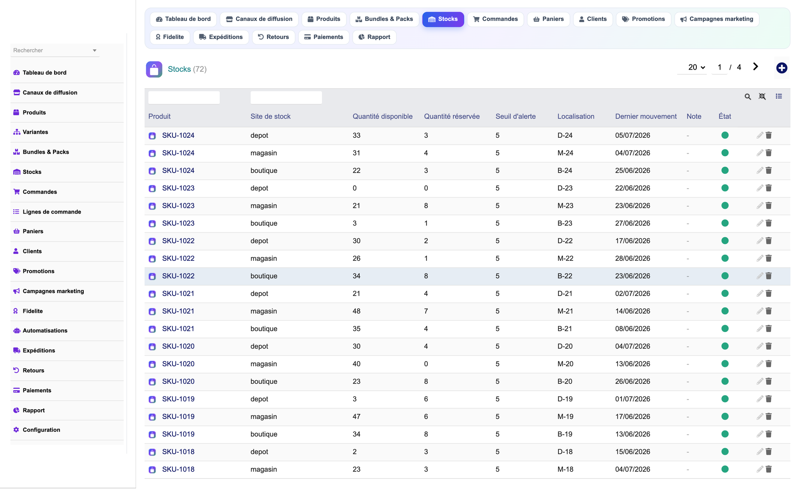Open the Bundles & Packs top tab

tap(384, 19)
